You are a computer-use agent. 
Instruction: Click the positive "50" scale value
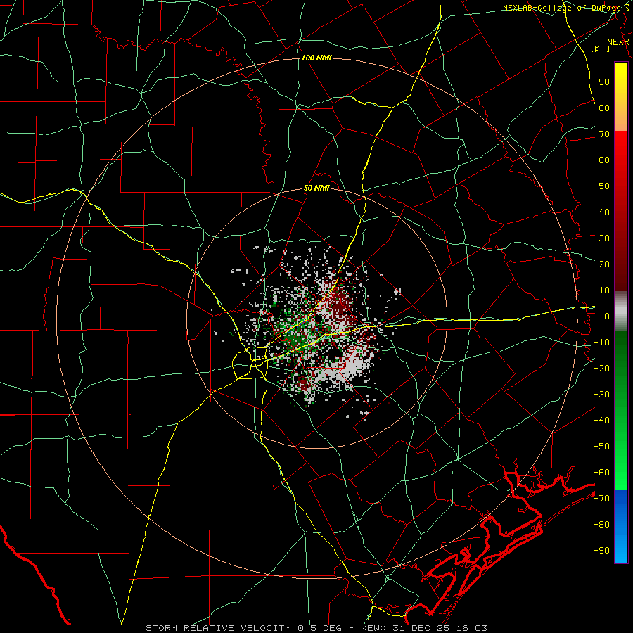(604, 186)
